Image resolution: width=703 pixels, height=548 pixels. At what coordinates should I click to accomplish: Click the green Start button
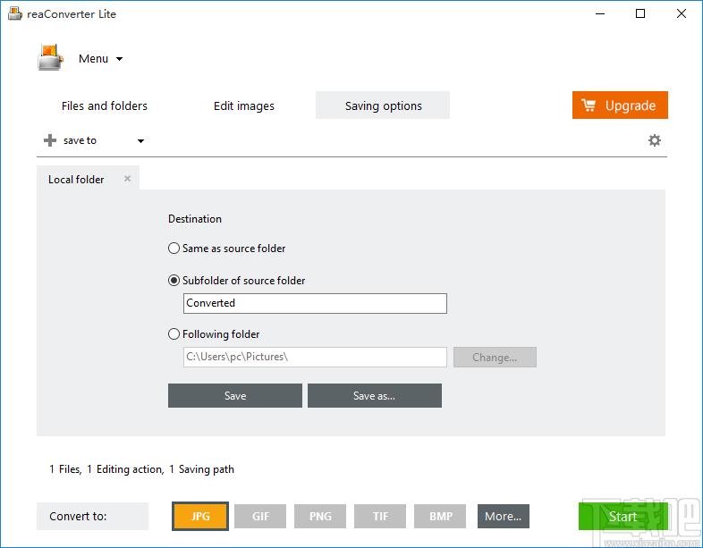click(x=623, y=516)
